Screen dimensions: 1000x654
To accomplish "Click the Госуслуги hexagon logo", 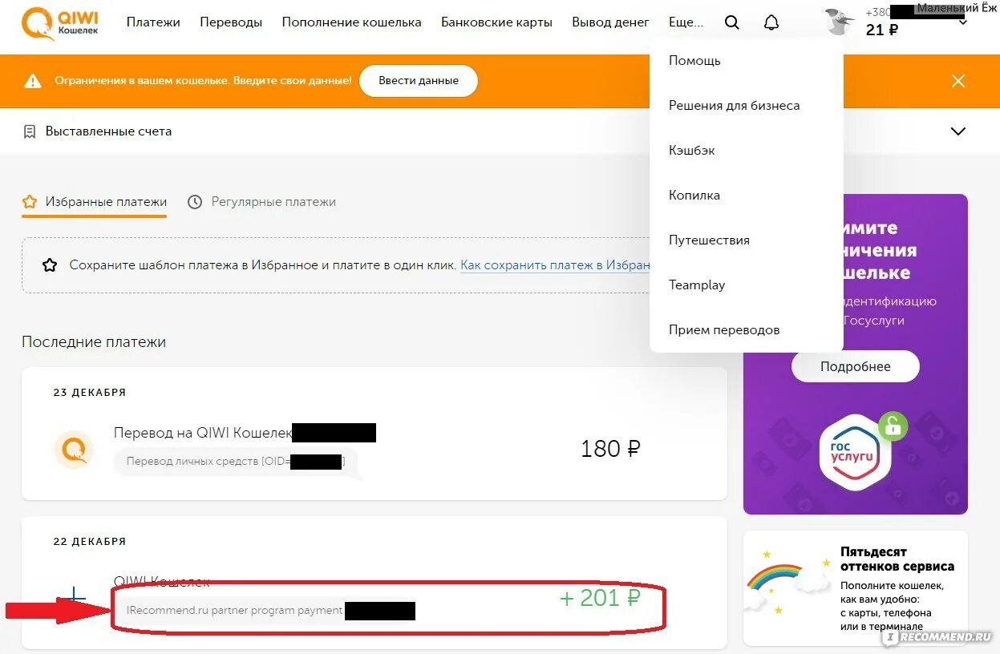I will click(855, 453).
